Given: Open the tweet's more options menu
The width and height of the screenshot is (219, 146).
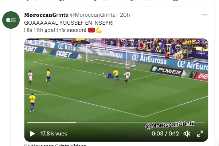Looking at the screenshot, I should point(205,15).
